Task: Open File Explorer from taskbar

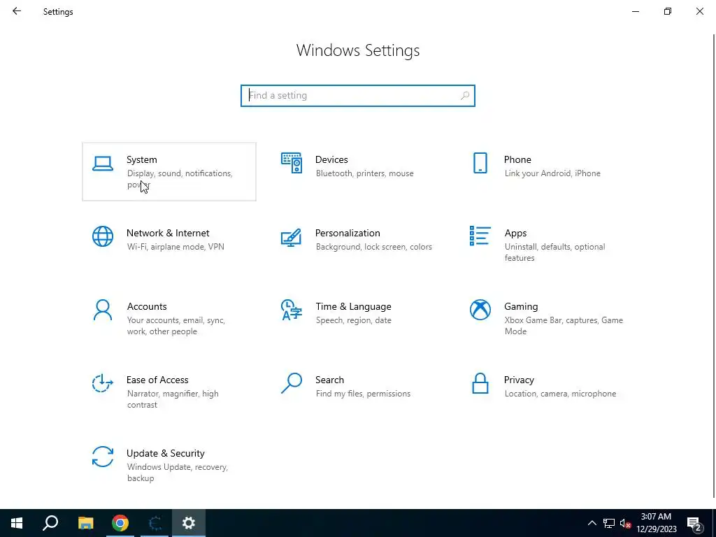Action: 85,523
